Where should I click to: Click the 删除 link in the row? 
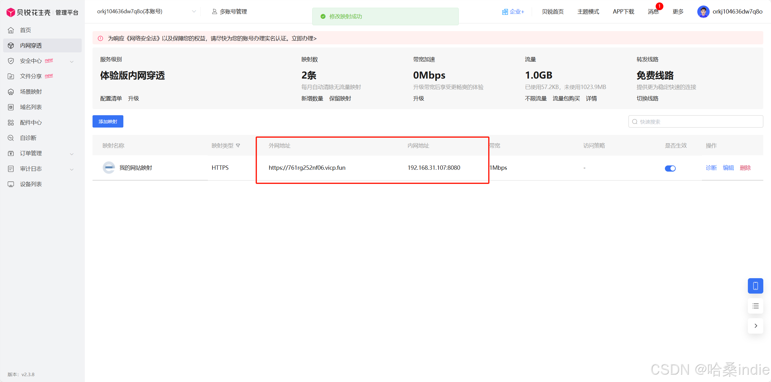(745, 168)
